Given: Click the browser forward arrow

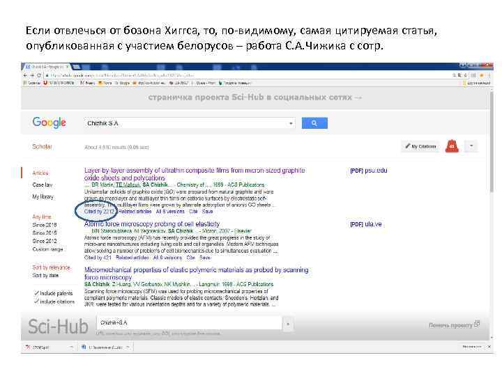Looking at the screenshot, I should coord(32,75).
